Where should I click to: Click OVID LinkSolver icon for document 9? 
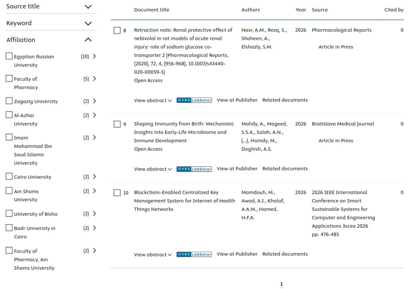click(194, 169)
